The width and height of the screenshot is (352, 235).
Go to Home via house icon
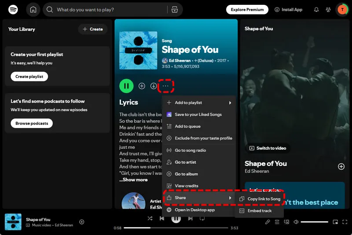pos(33,10)
